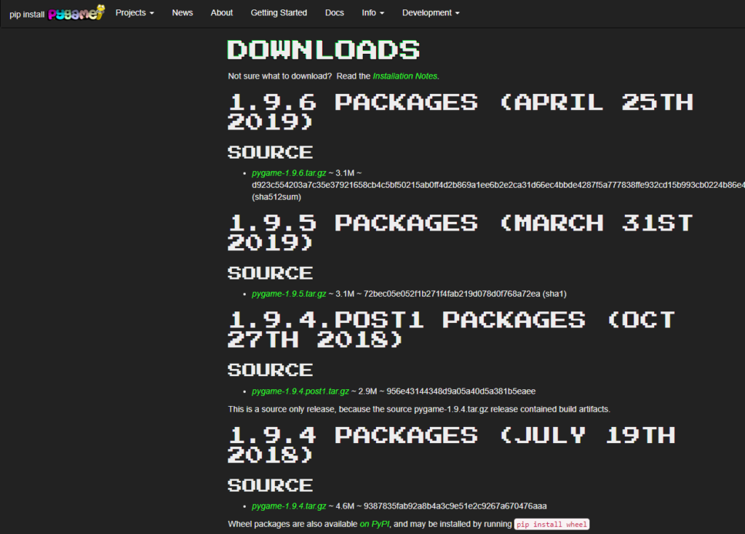Click the 1.9.6 Packages heading
This screenshot has height=534, width=745.
tap(460, 111)
